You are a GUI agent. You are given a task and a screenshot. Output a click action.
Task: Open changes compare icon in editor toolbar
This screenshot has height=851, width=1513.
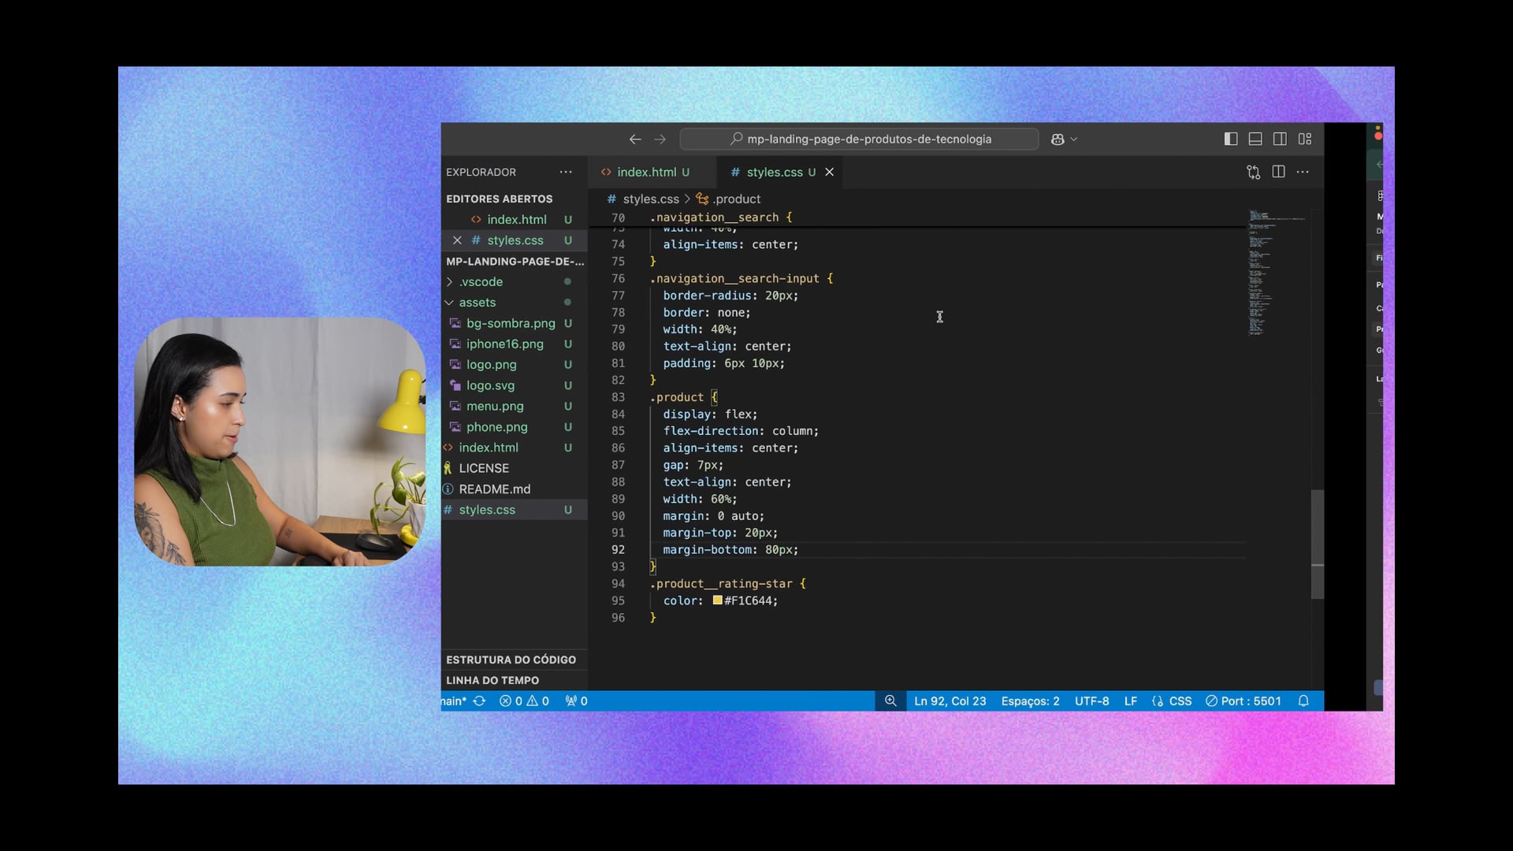pos(1253,172)
